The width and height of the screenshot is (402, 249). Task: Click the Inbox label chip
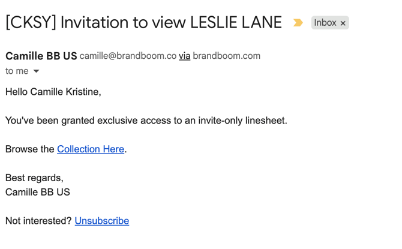(x=325, y=23)
